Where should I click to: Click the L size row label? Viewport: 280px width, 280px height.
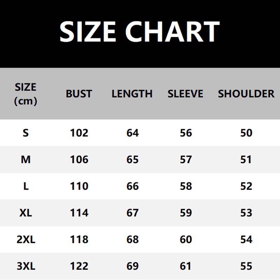[26, 186]
